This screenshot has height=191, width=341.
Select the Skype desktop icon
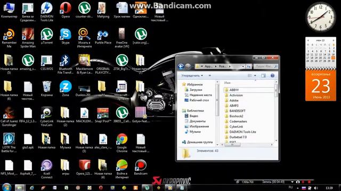click(66, 36)
